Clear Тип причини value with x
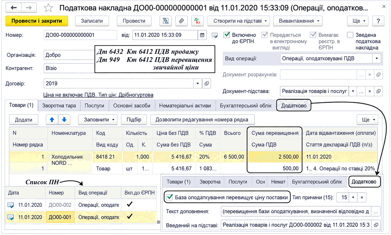The image size is (391, 235). pos(362,198)
